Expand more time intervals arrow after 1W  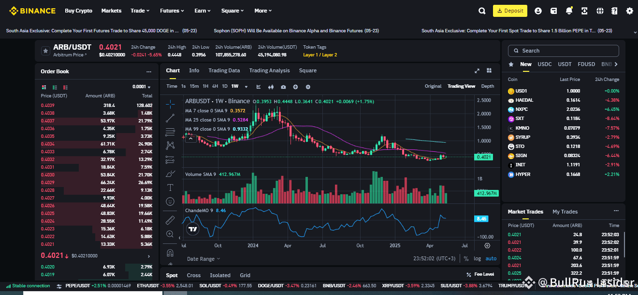(246, 87)
